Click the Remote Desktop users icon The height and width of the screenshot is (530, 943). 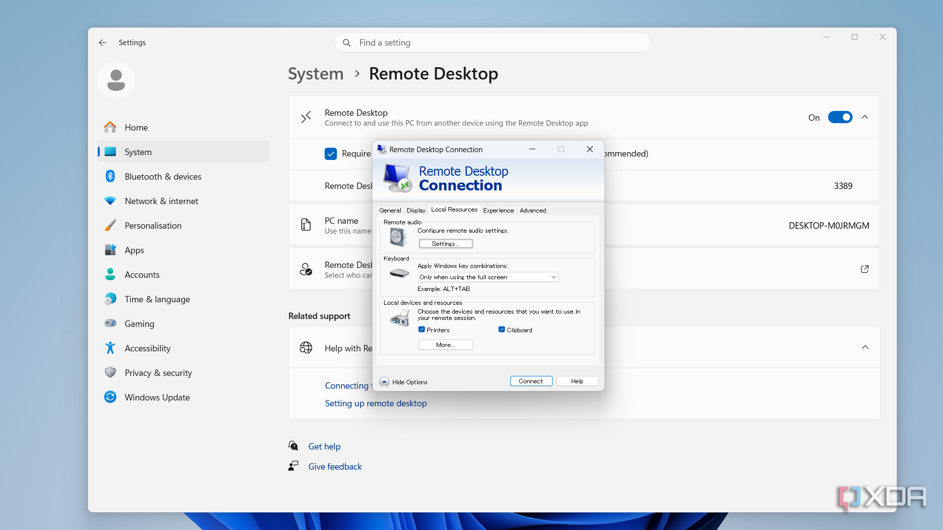point(306,269)
